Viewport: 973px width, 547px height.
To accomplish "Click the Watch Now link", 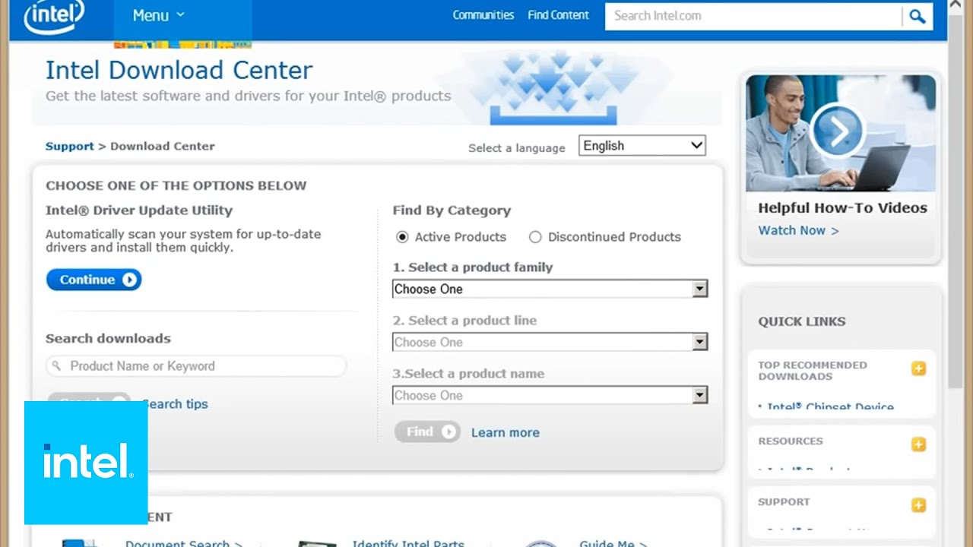I will 798,230.
